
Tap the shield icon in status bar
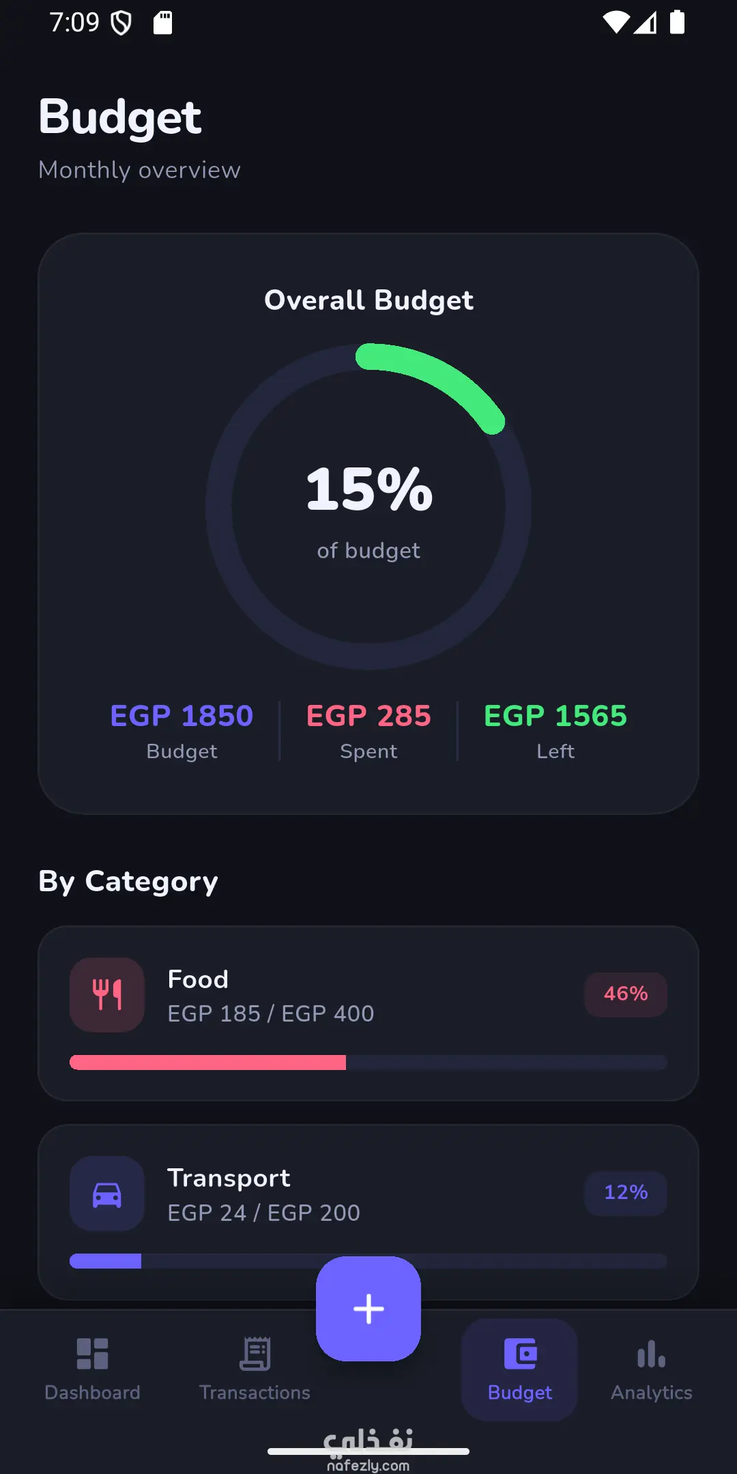121,23
